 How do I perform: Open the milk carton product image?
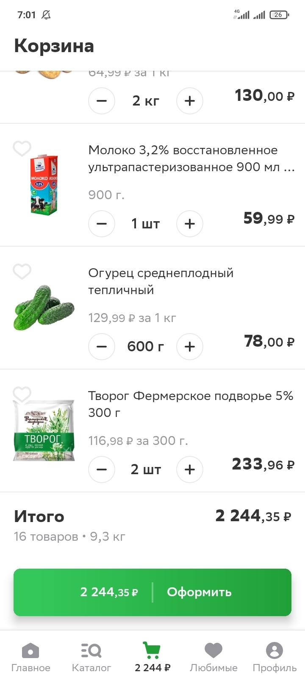(44, 185)
